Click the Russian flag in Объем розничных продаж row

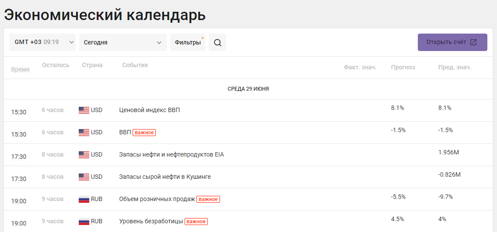[84, 199]
